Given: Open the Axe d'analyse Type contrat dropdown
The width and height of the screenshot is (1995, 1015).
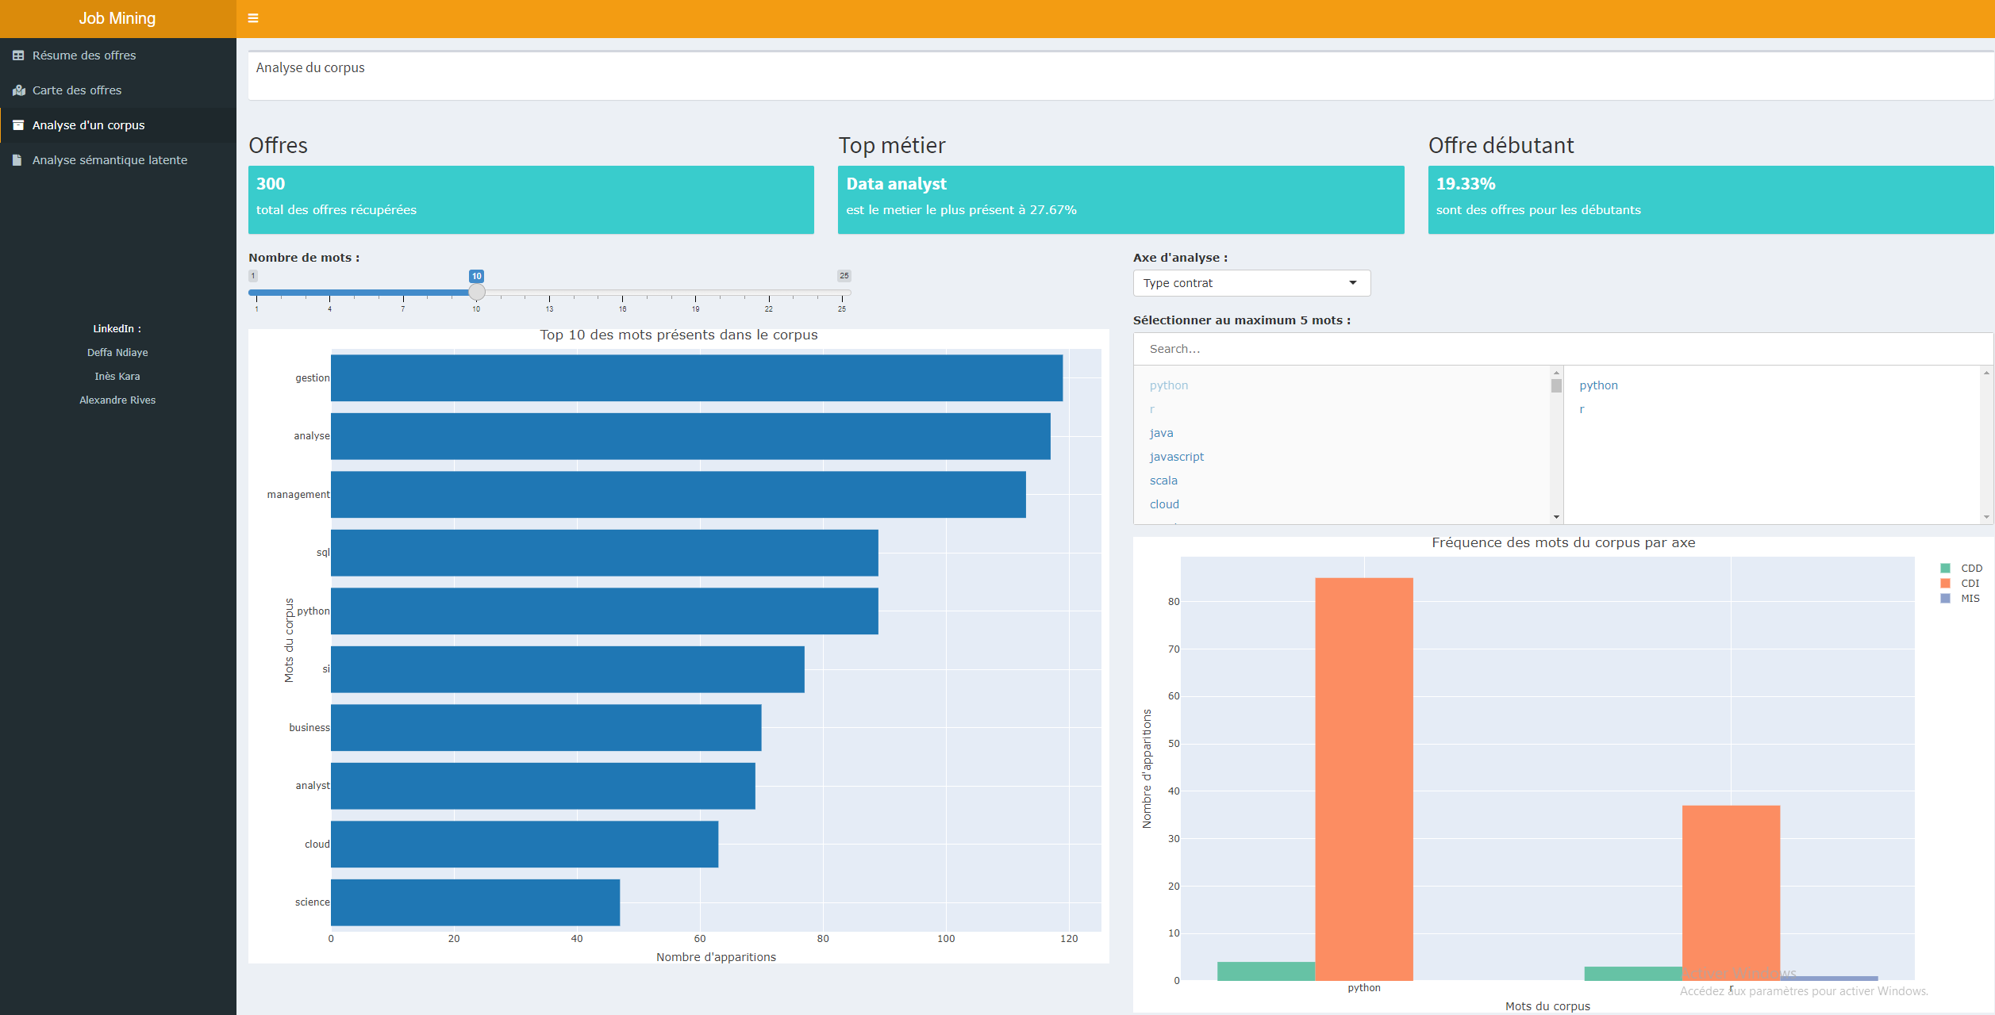Looking at the screenshot, I should click(1251, 283).
